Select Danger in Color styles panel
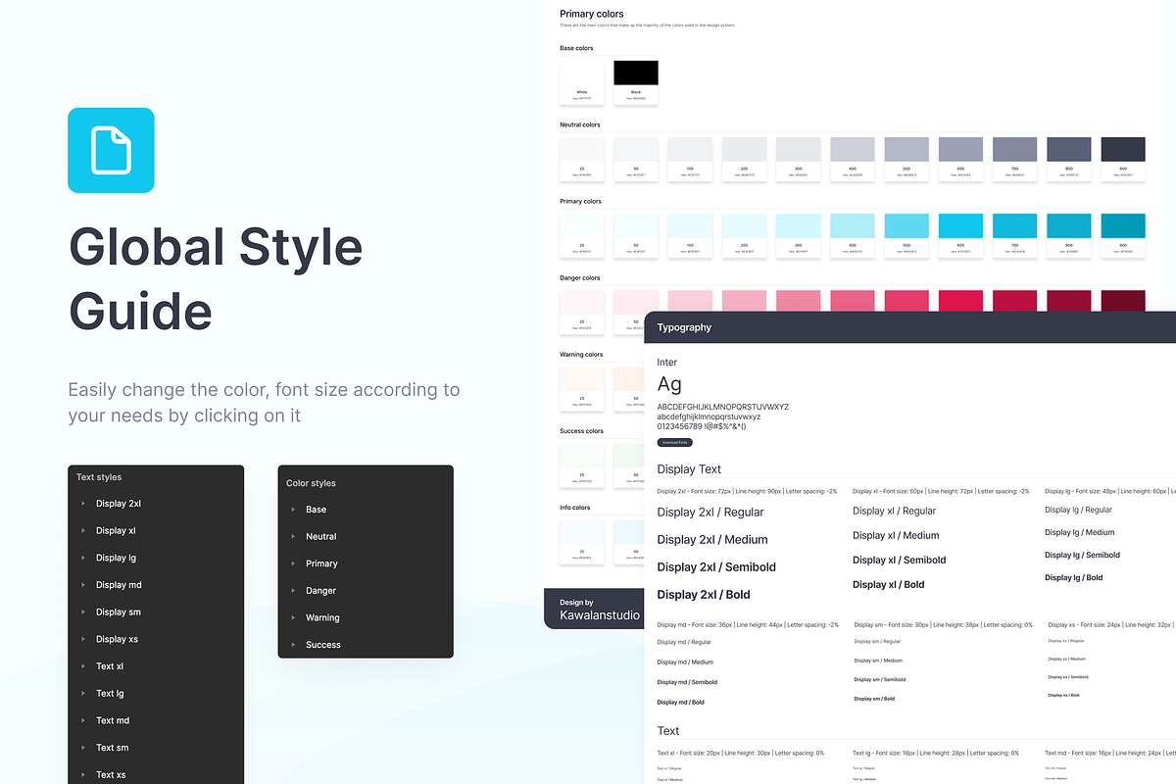The width and height of the screenshot is (1176, 784). coord(320,591)
